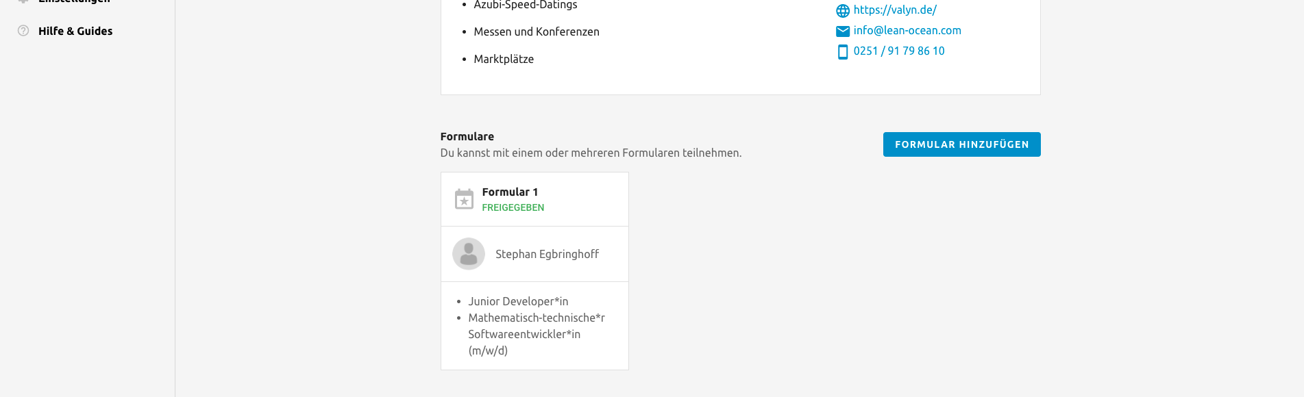Click the phone icon beside the number
This screenshot has width=1304, height=397.
tap(843, 51)
